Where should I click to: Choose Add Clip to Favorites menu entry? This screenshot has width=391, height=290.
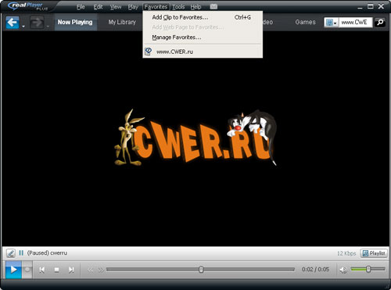[203, 17]
